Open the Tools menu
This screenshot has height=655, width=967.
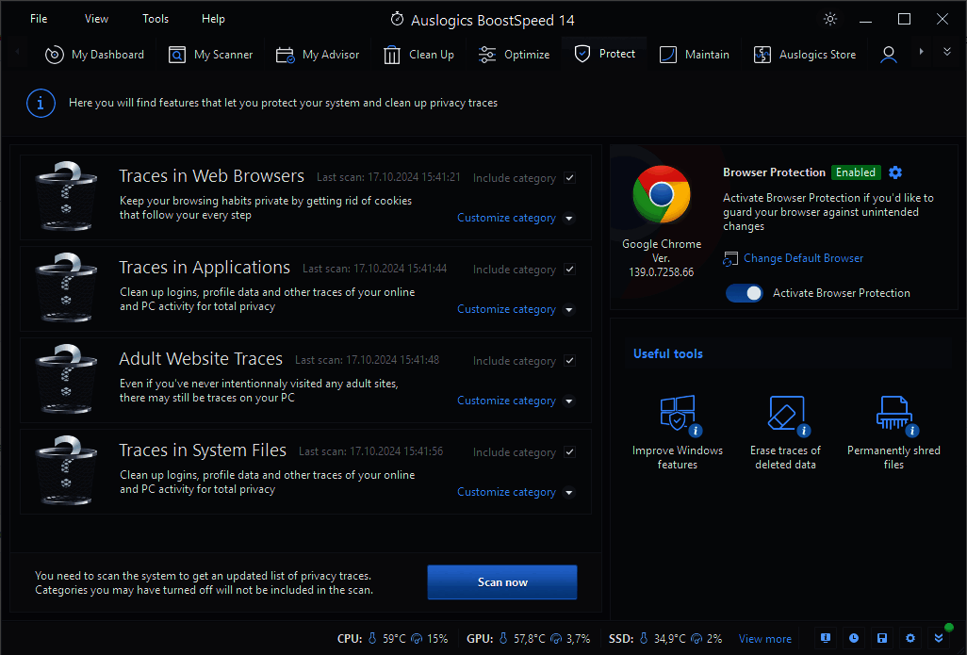(x=156, y=19)
